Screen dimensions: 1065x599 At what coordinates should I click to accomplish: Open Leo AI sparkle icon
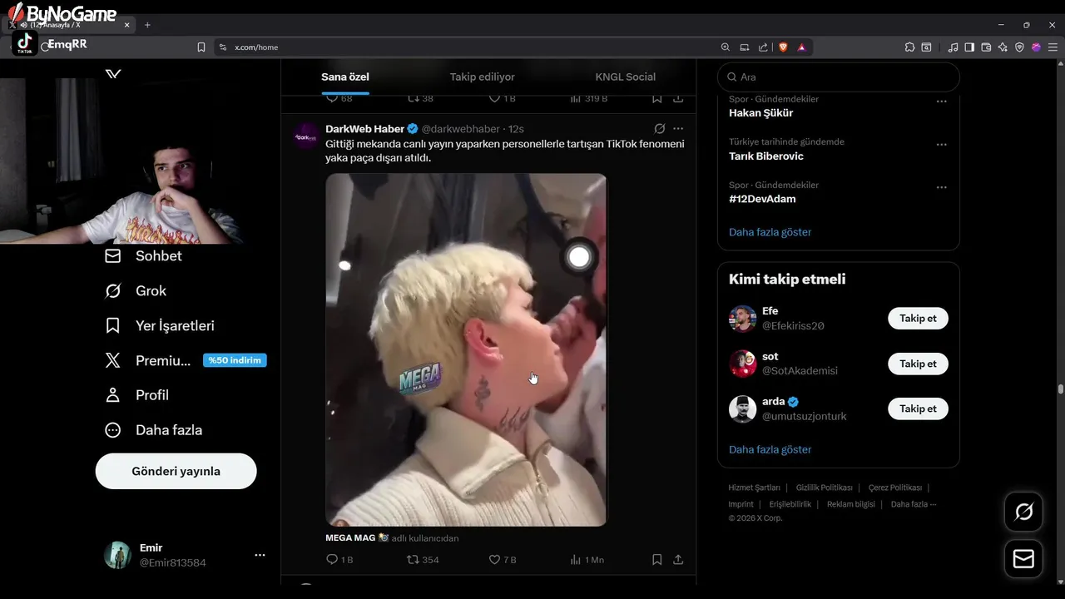(x=1003, y=47)
